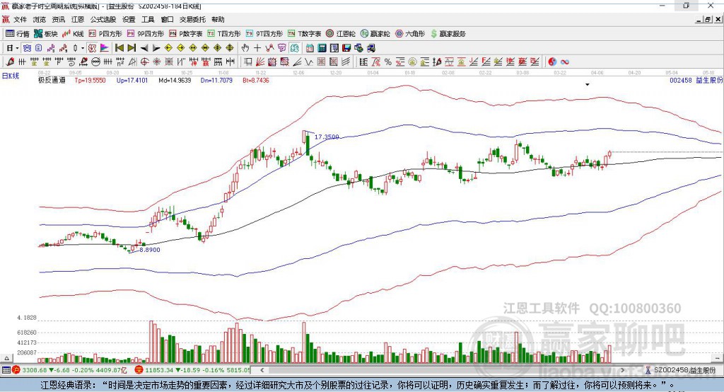Open the P数字表 tool
724x392 pixels.
pyautogui.click(x=186, y=34)
